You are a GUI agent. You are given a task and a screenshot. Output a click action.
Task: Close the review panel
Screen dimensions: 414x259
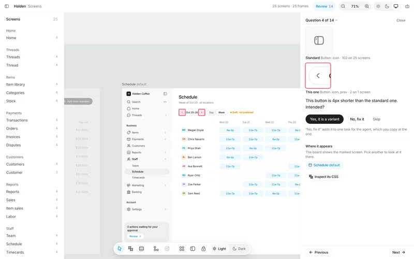pos(401,20)
